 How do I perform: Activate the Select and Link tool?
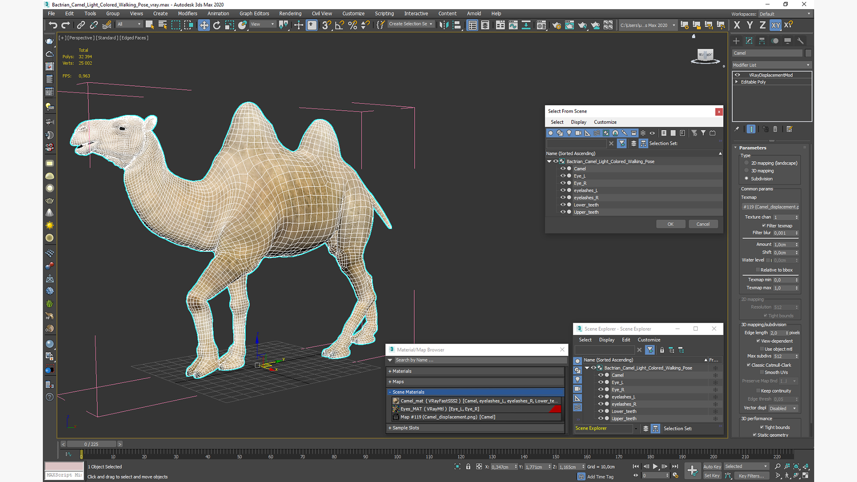coord(81,25)
